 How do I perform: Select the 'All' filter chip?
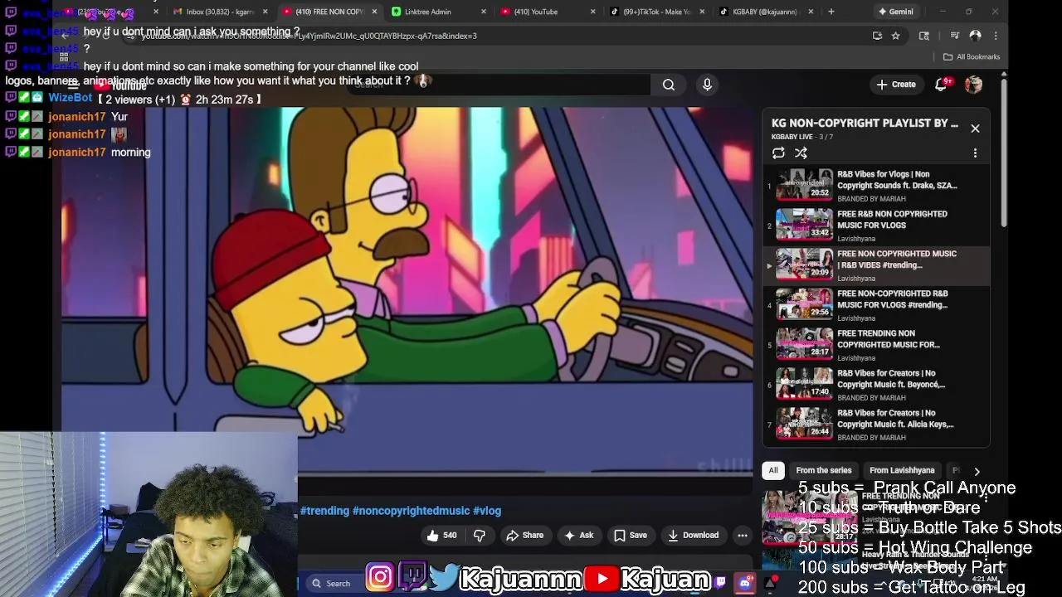click(773, 470)
